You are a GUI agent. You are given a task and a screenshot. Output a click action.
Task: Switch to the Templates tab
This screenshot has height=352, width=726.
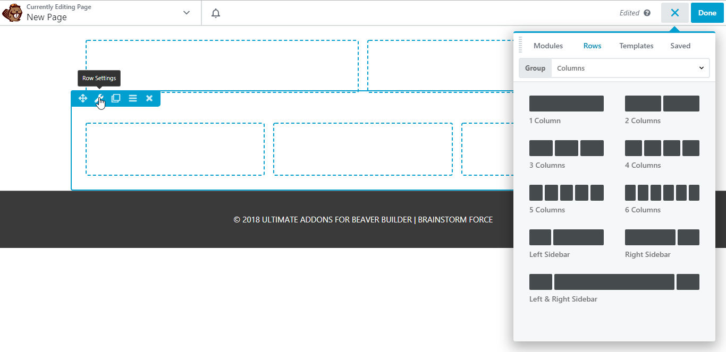pyautogui.click(x=636, y=46)
